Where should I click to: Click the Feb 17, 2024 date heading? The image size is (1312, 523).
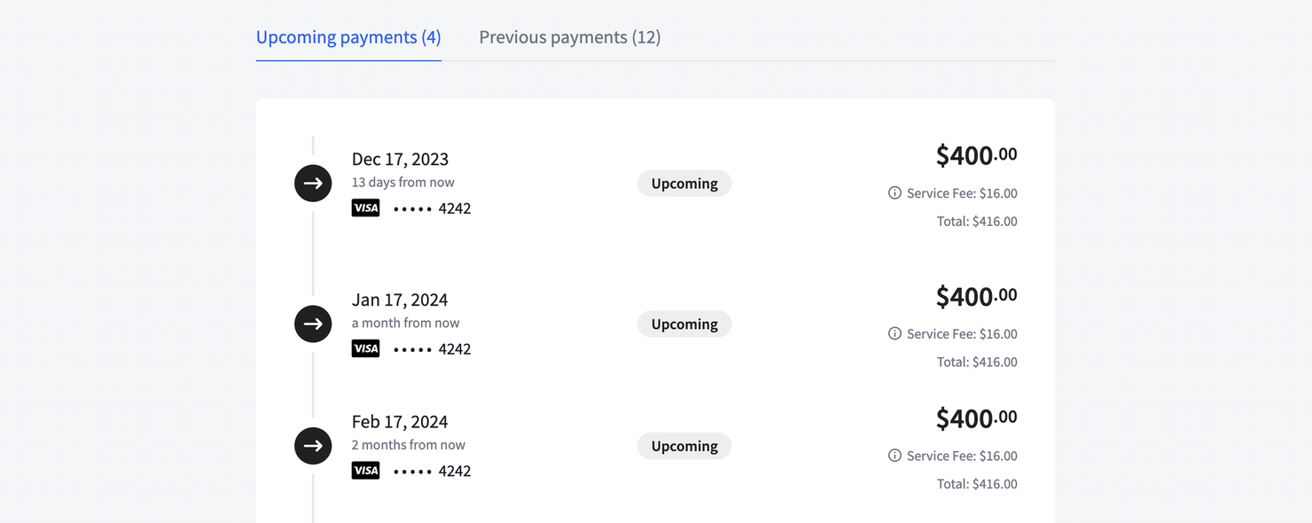400,422
